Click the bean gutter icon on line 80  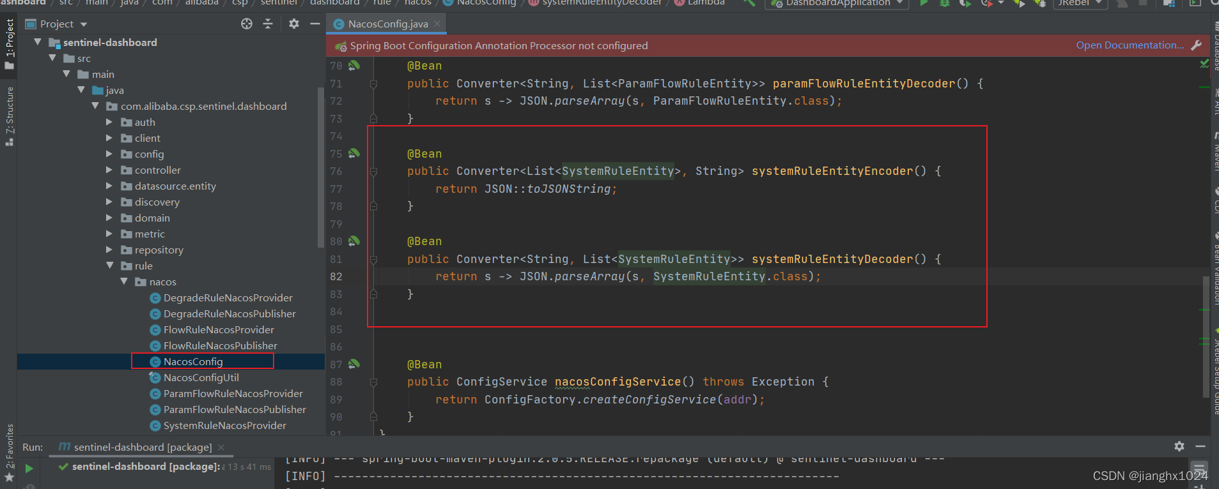click(353, 241)
